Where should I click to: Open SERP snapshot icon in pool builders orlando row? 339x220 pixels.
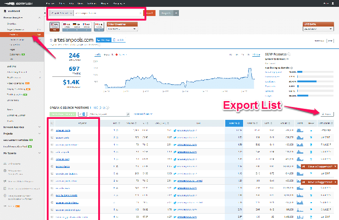tap(311, 195)
